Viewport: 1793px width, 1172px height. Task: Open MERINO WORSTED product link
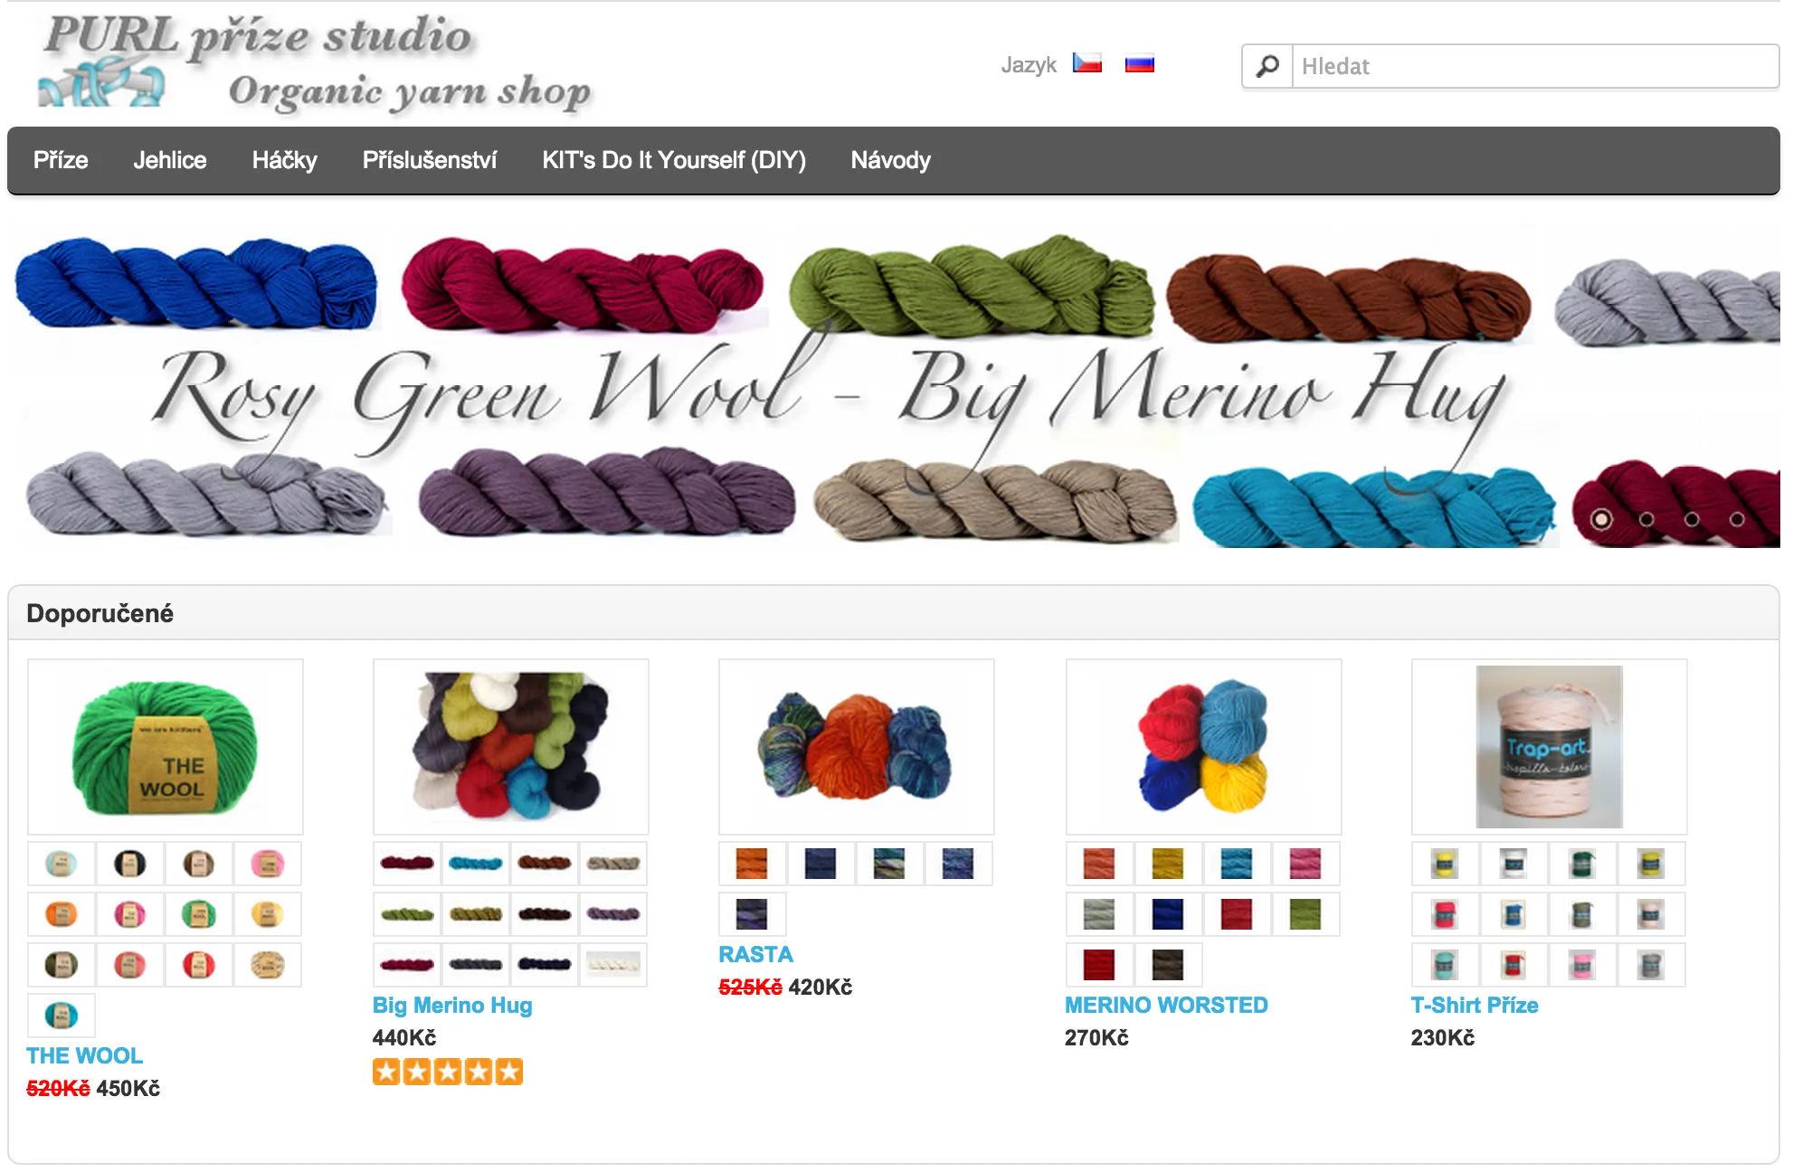1166,1005
